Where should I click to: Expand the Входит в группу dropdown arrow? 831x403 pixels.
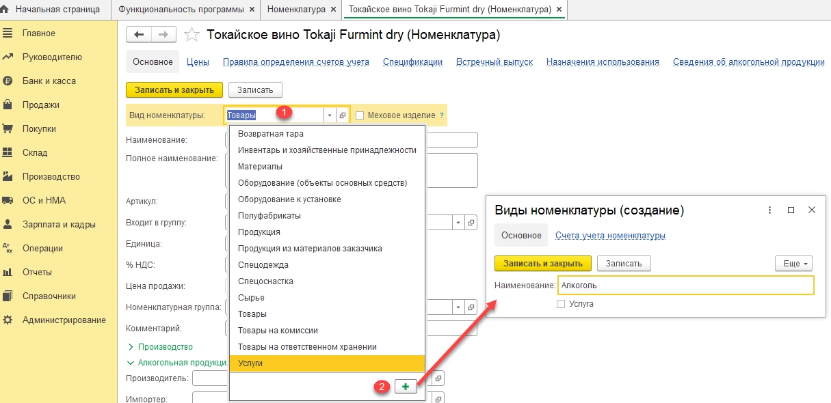point(458,223)
